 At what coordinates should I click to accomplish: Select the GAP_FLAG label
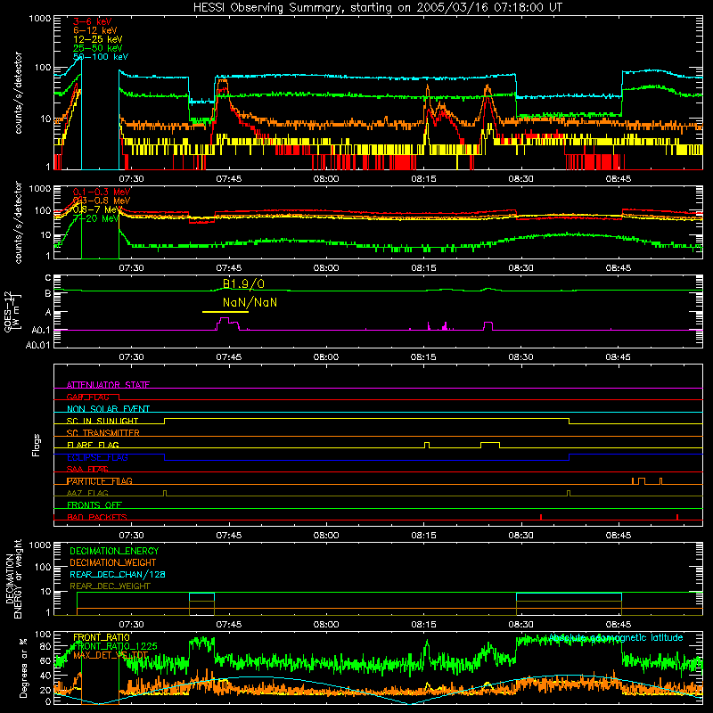coord(87,397)
